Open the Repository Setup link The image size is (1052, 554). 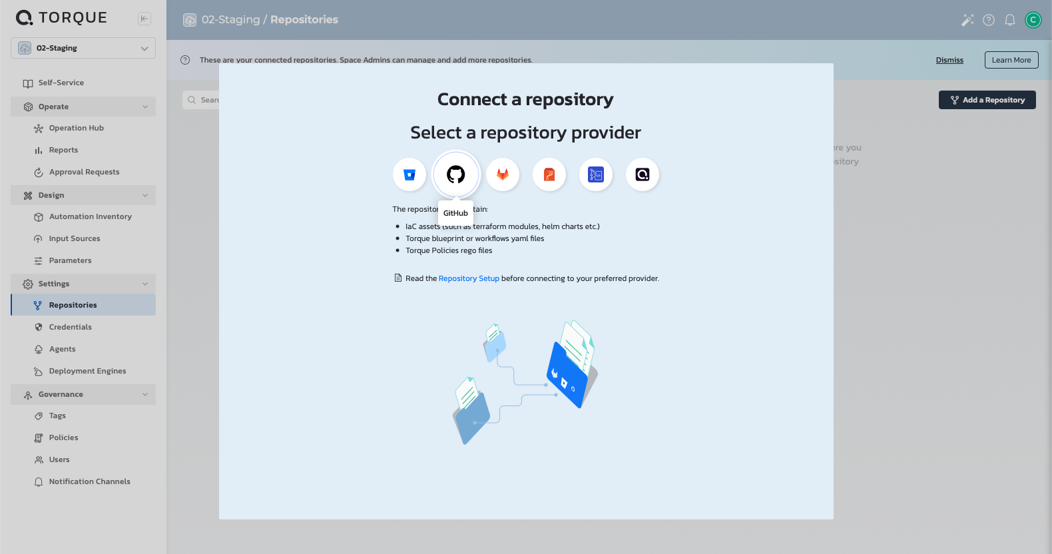point(469,278)
